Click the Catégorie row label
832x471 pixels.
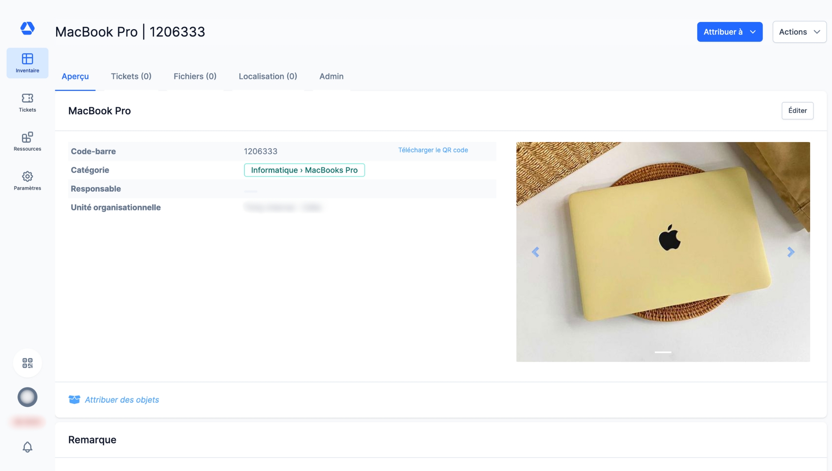(x=90, y=170)
